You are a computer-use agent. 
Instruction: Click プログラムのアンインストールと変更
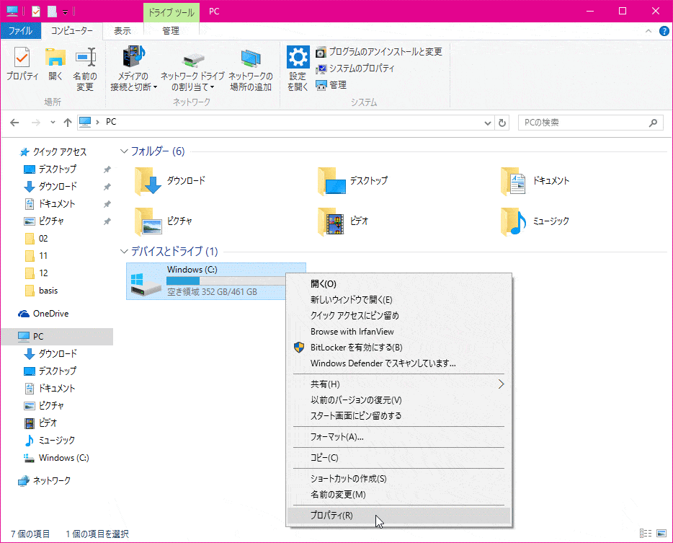click(379, 52)
